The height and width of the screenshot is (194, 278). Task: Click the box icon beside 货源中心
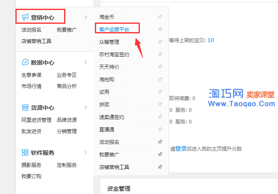(25, 107)
